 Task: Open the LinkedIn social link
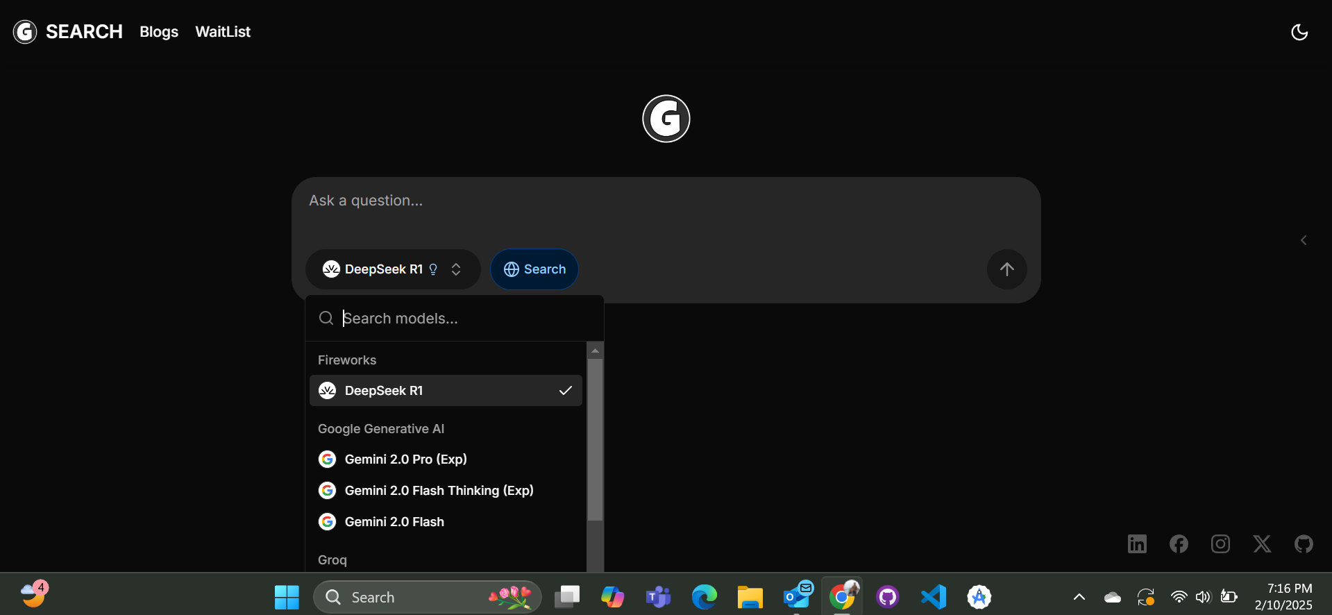point(1137,544)
